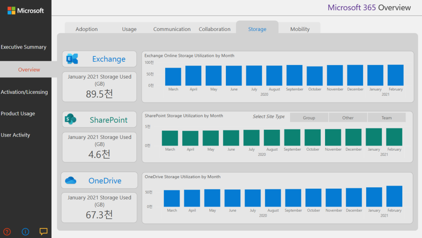The width and height of the screenshot is (422, 238).
Task: Go to the Mobility tab
Action: pyautogui.click(x=300, y=29)
